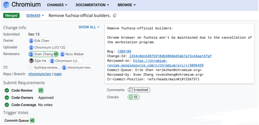This screenshot has width=259, height=125.
Task: Click the Zijie He reviewer chip
Action: (38, 61)
